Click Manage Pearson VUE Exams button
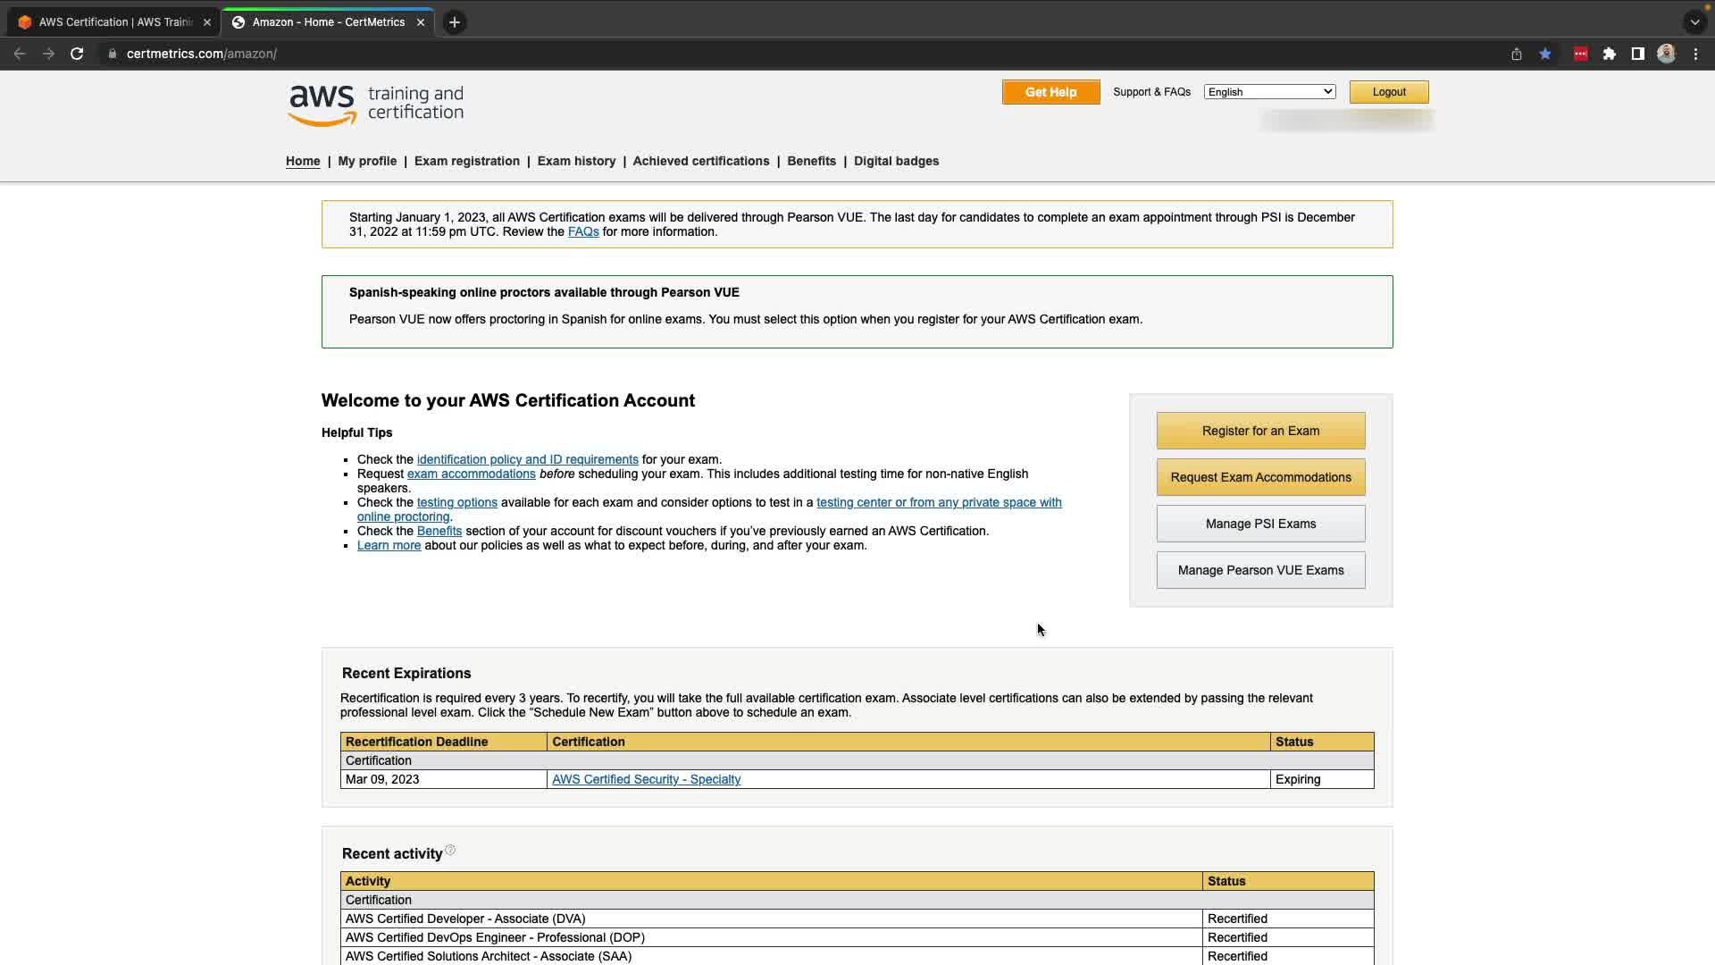This screenshot has height=965, width=1715. pyautogui.click(x=1260, y=570)
